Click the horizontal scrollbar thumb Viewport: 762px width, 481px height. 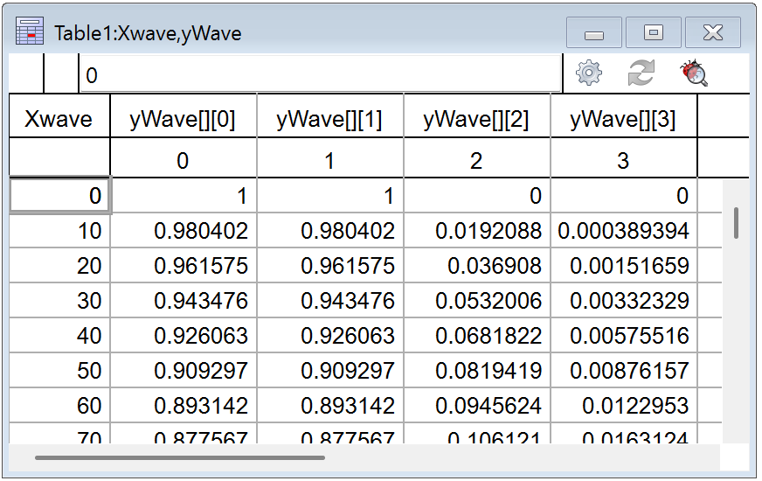179,457
